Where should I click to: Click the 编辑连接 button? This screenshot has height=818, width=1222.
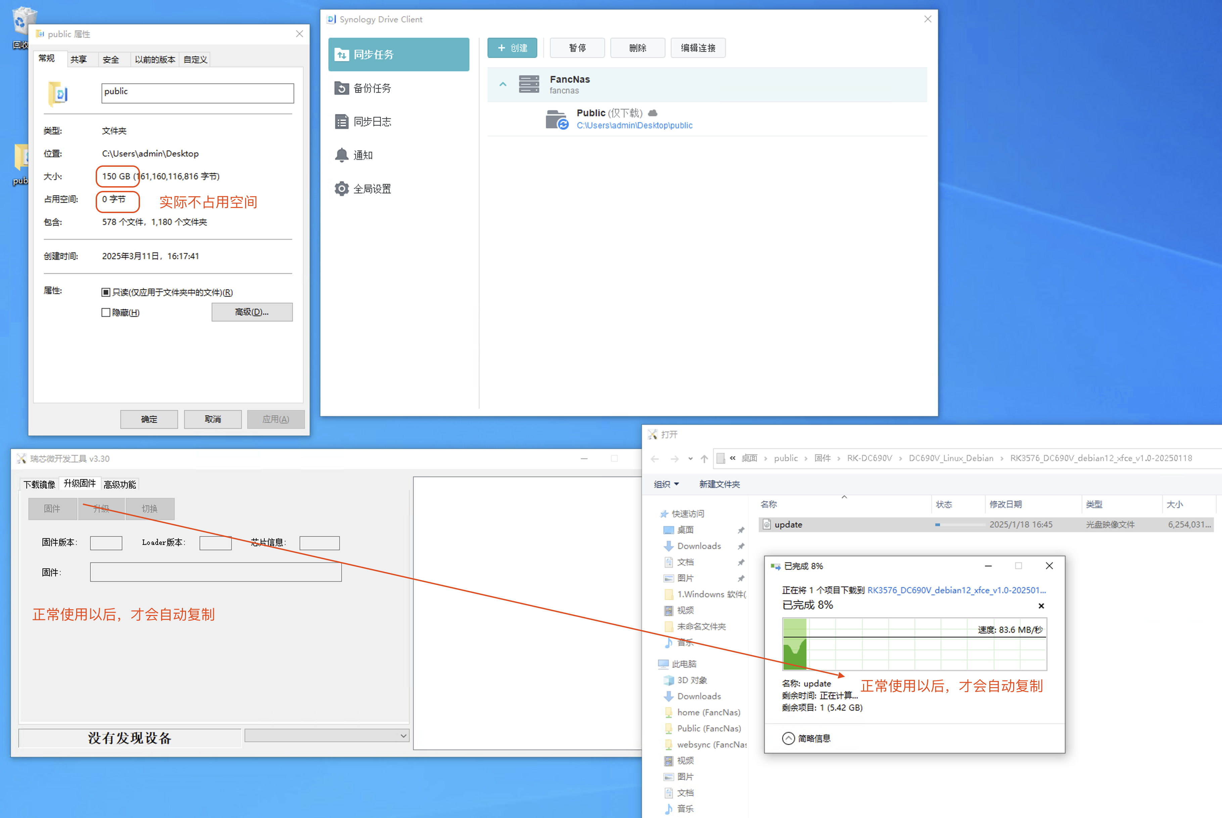(x=698, y=48)
